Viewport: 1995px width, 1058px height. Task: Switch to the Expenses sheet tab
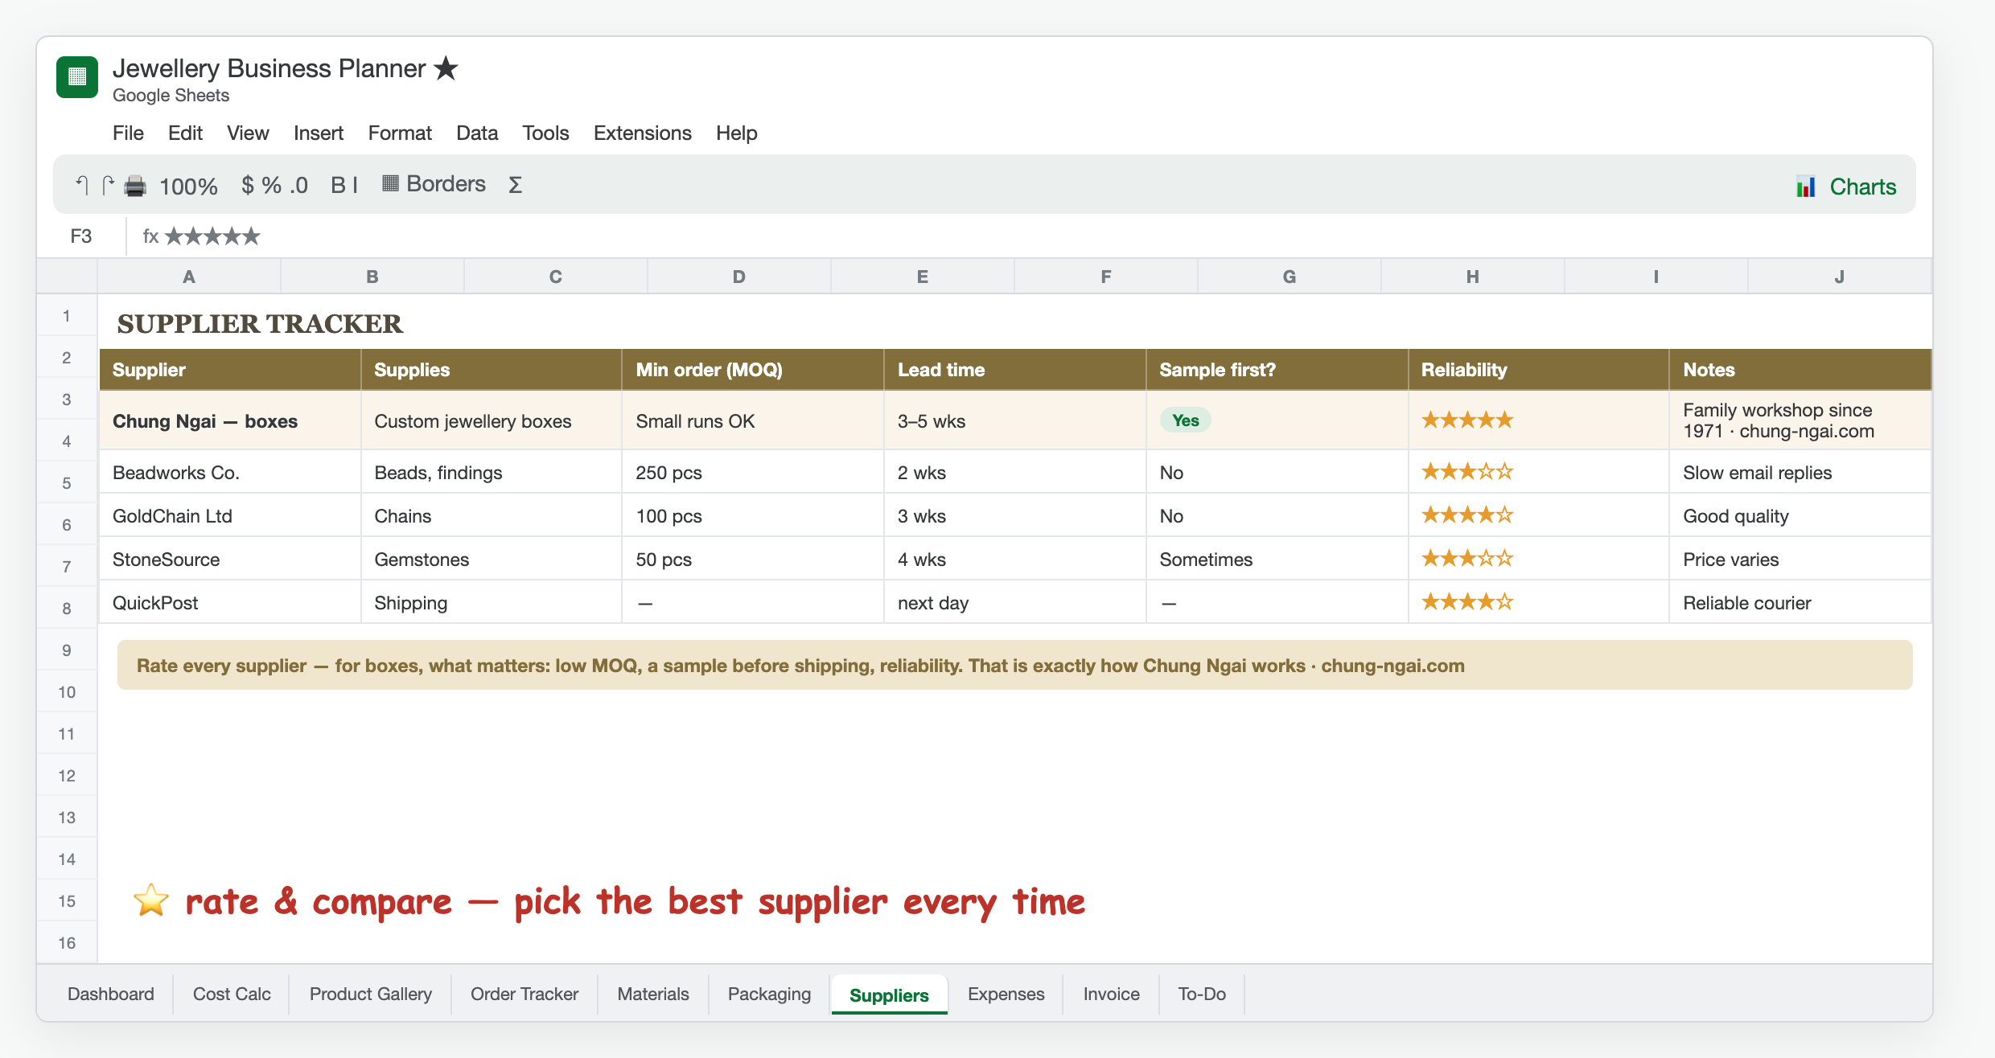[1006, 994]
